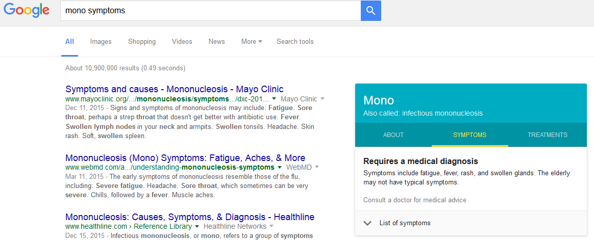Switch to the Videos results tab

click(182, 42)
